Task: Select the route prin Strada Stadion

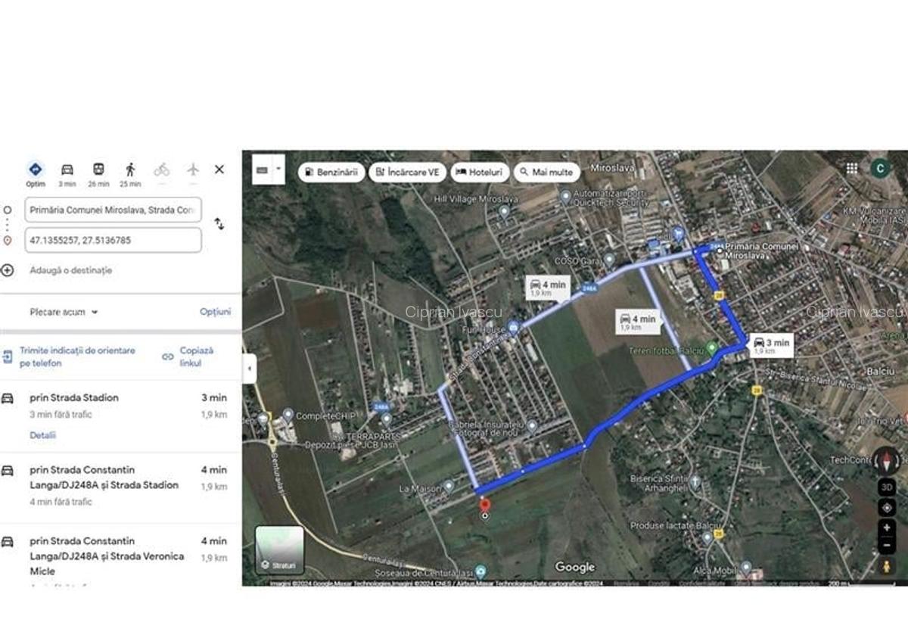Action: (120, 416)
